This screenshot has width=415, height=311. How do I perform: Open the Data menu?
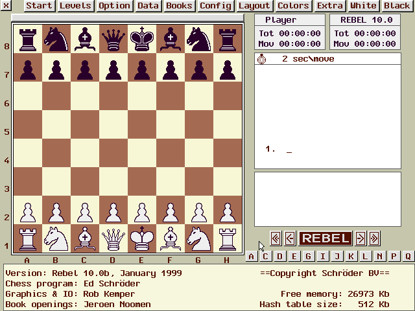click(148, 6)
